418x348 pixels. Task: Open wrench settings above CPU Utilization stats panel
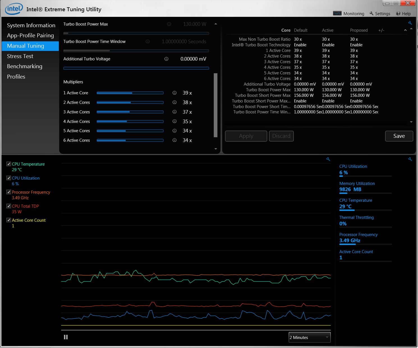(x=410, y=159)
